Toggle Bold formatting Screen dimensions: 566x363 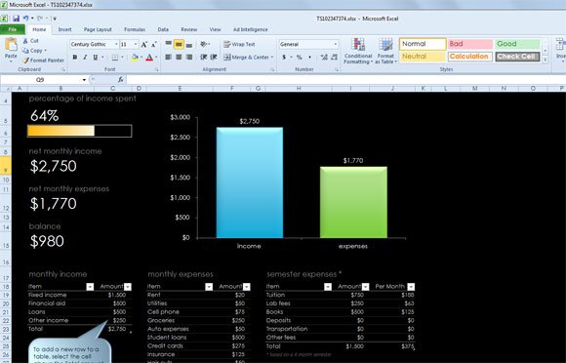click(75, 57)
